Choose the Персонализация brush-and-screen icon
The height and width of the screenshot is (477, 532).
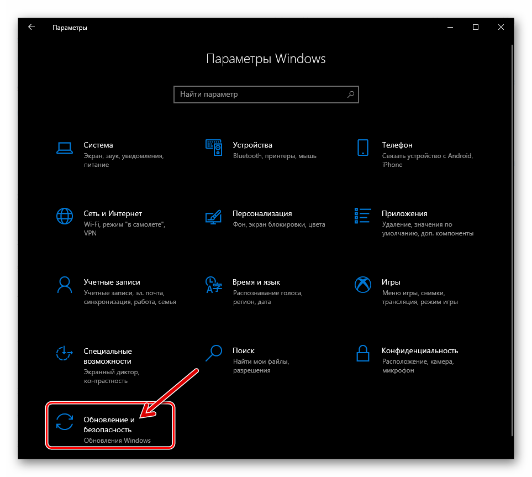pyautogui.click(x=214, y=217)
